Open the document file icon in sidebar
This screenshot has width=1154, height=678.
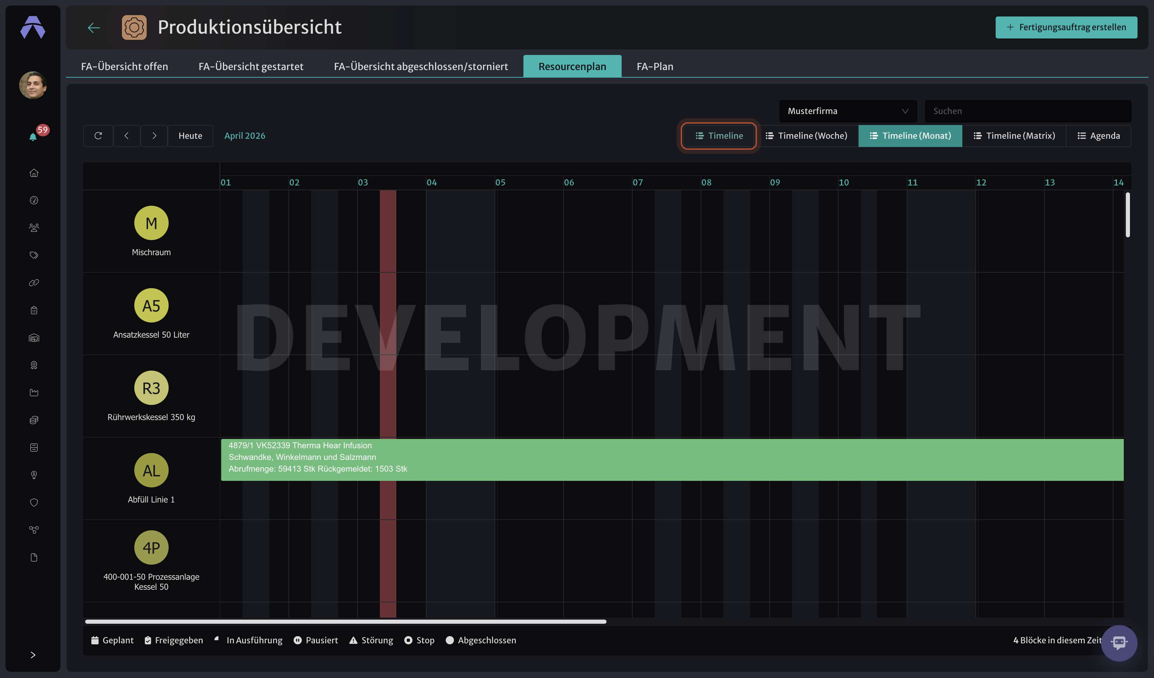pyautogui.click(x=34, y=557)
